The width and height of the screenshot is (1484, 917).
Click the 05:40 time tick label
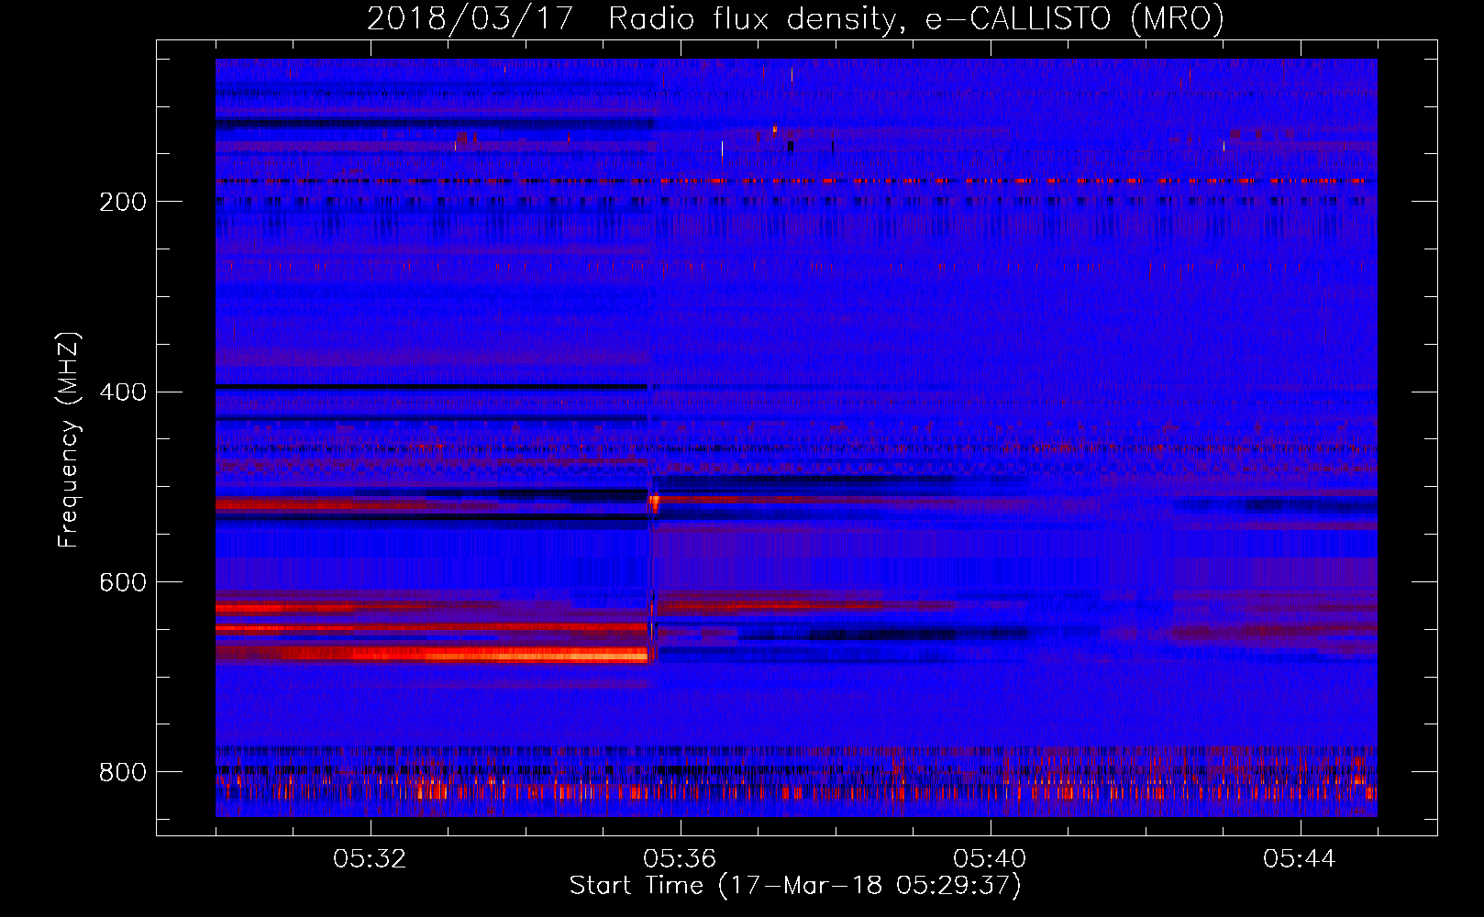(x=990, y=859)
